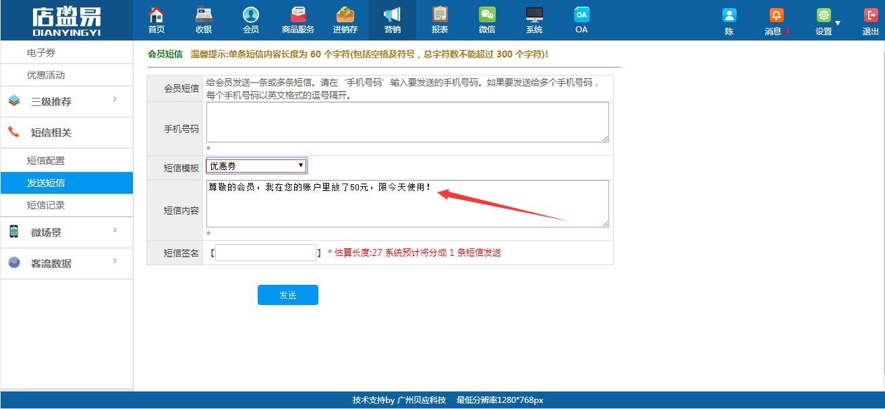Open the 微信 WeChat icon
Image resolution: width=885 pixels, height=409 pixels.
tap(487, 14)
